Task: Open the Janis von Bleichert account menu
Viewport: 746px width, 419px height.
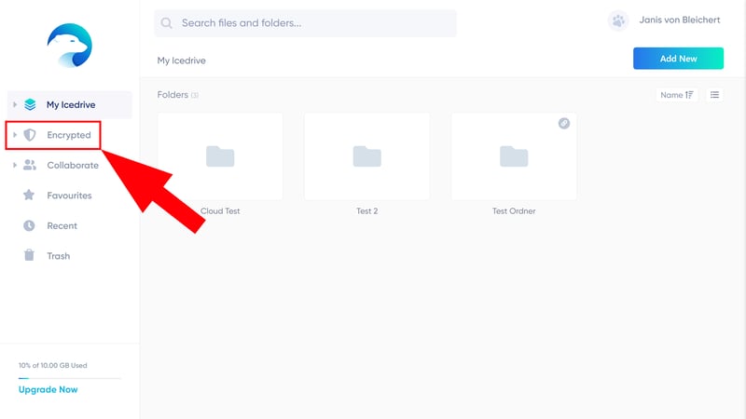Action: (x=680, y=20)
